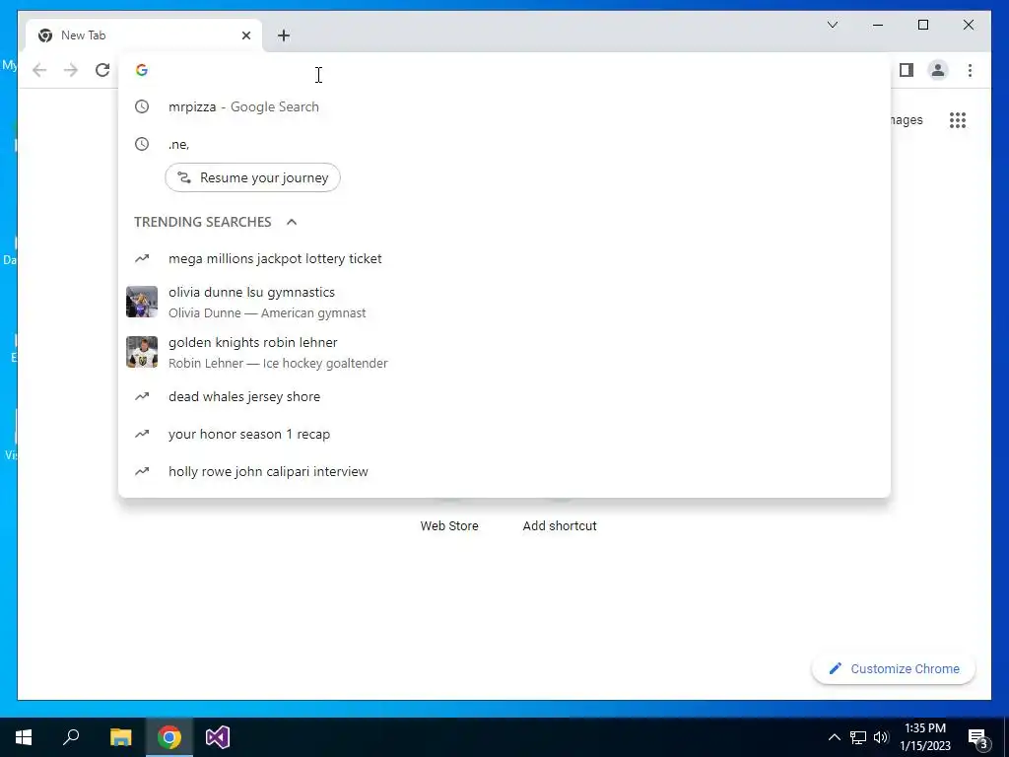Image resolution: width=1009 pixels, height=757 pixels.
Task: Close the New Tab tab
Action: pyautogui.click(x=245, y=35)
